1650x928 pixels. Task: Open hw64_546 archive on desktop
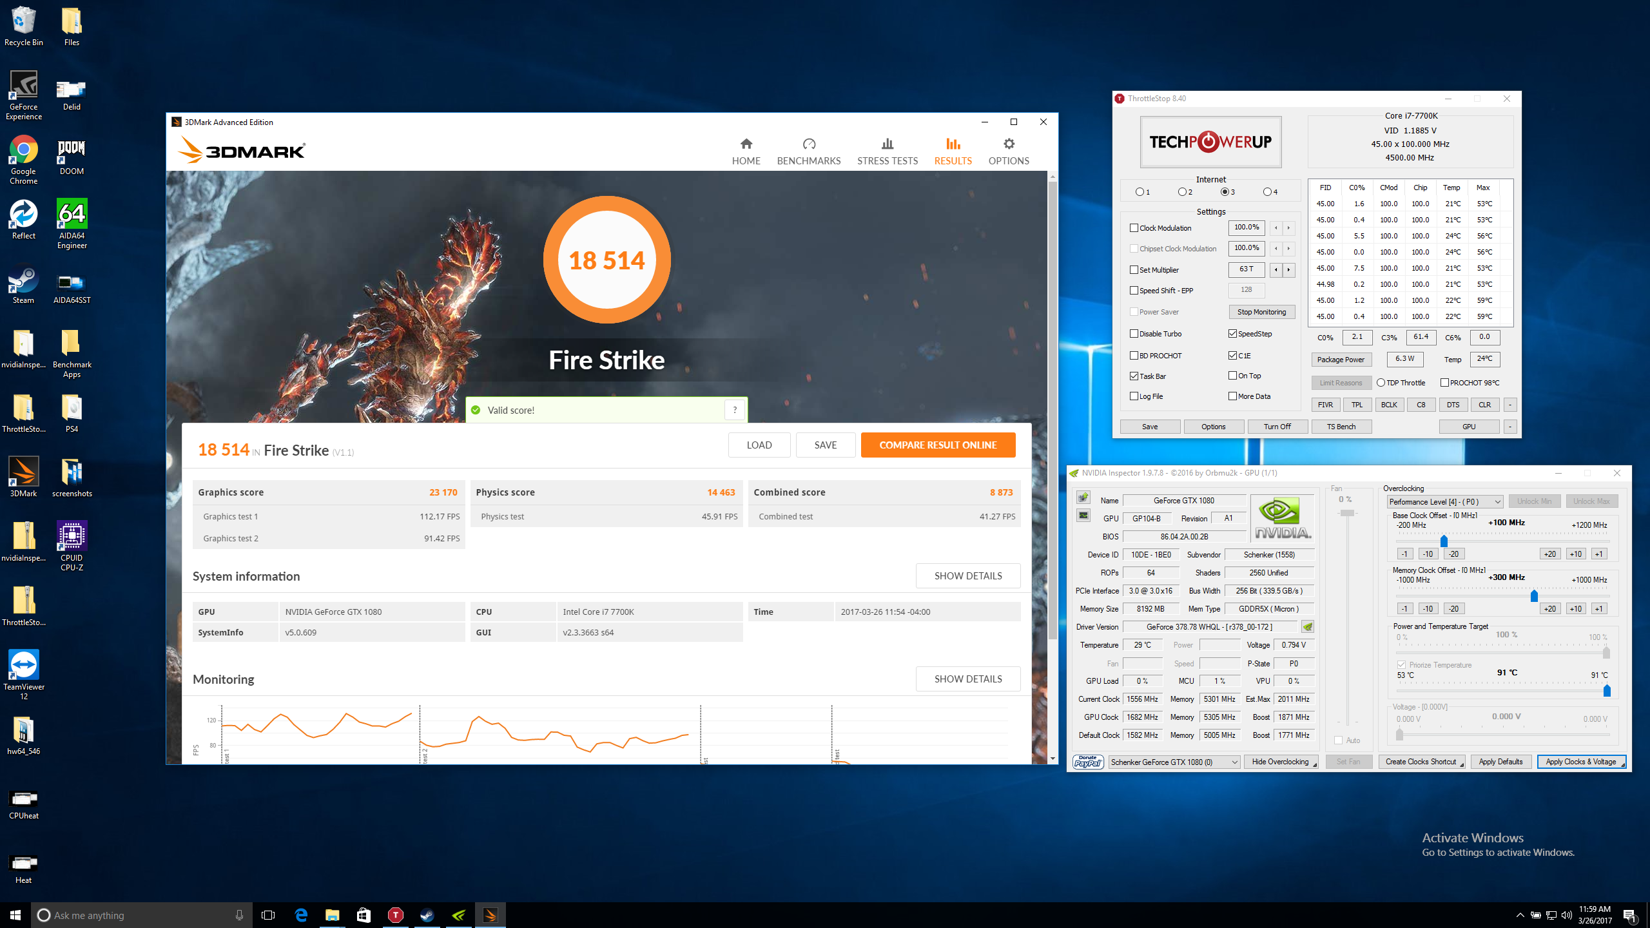(24, 735)
